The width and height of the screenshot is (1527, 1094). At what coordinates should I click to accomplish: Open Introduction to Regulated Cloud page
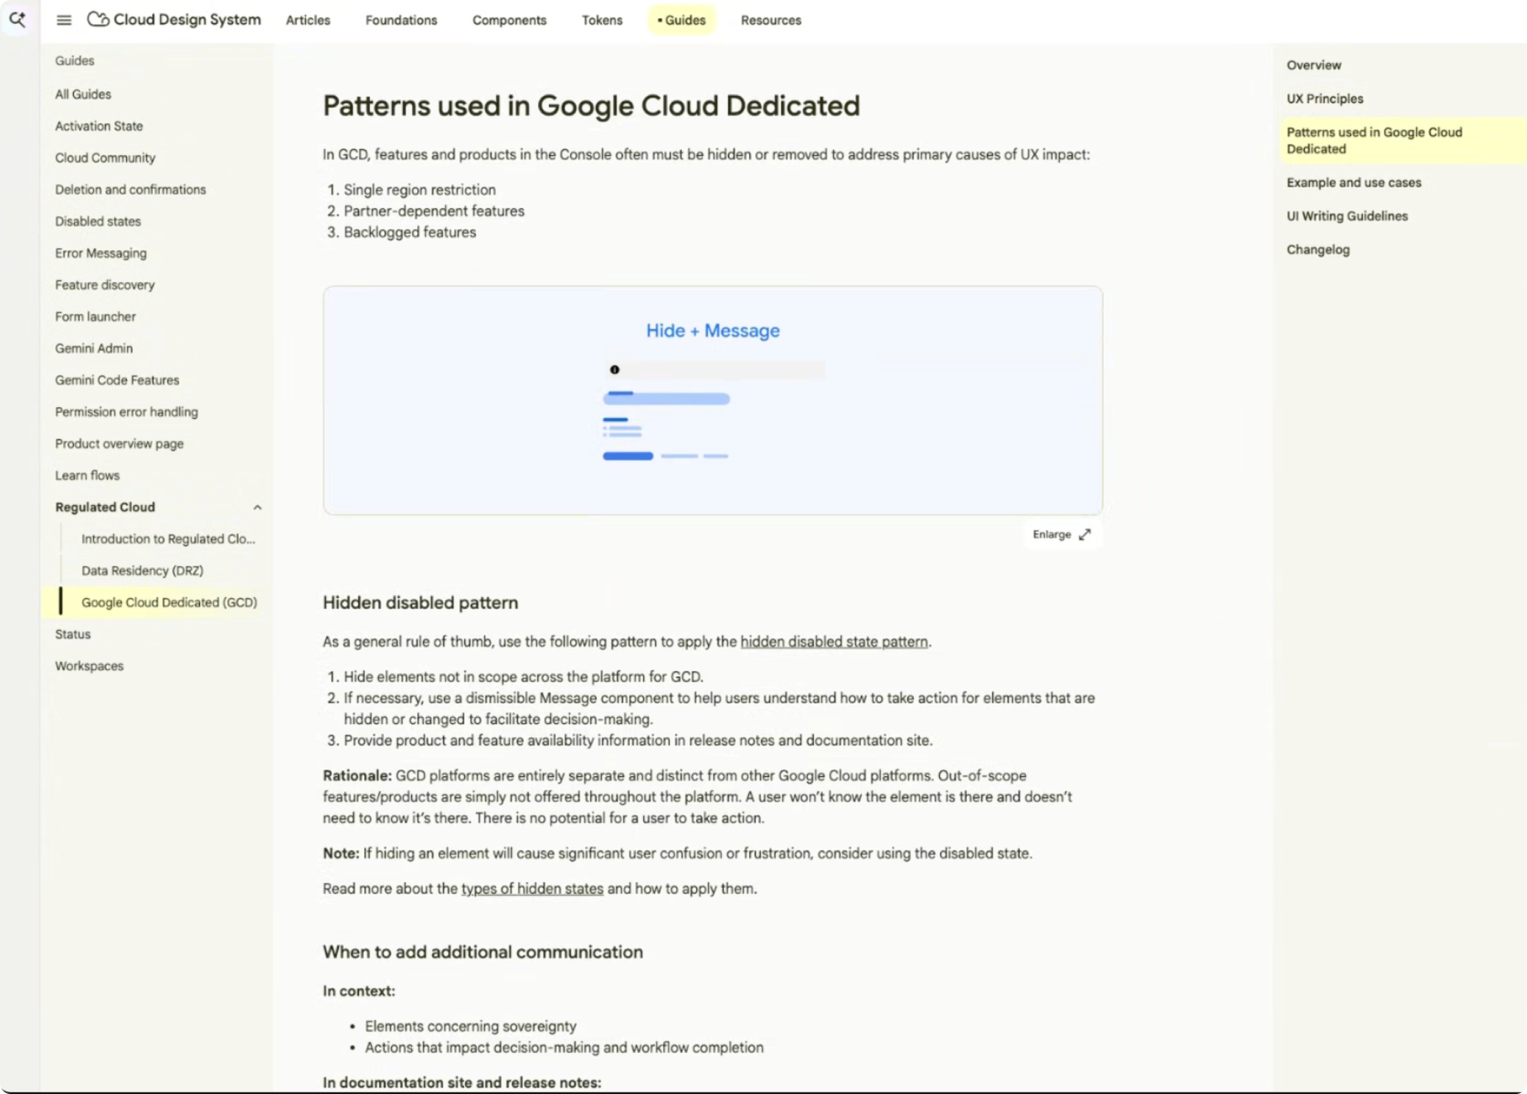(x=168, y=539)
